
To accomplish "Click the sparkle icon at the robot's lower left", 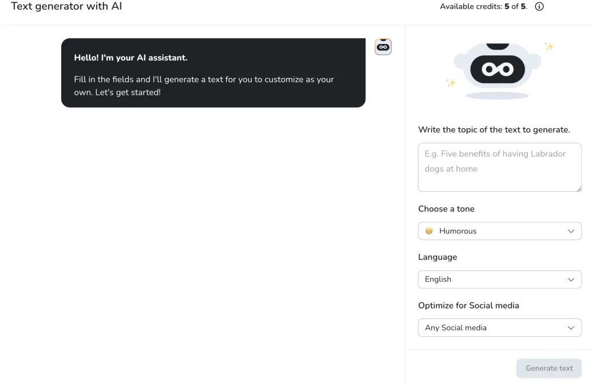I will coord(451,83).
